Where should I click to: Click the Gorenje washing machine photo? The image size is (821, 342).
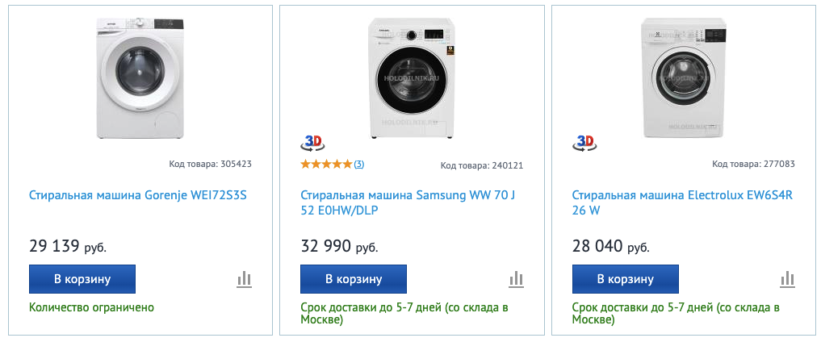point(140,78)
